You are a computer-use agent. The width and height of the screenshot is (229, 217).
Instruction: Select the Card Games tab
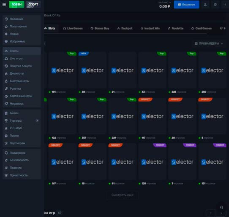tap(202, 28)
